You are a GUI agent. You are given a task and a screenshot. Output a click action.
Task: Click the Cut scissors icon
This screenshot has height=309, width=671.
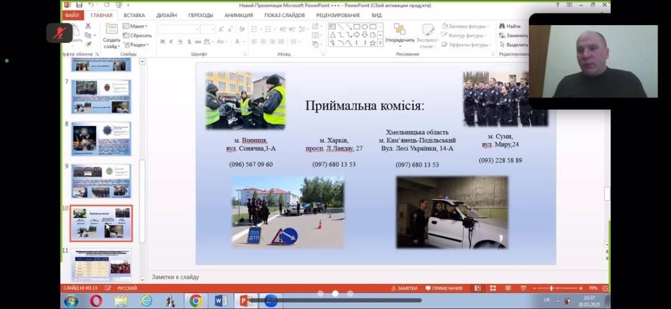click(x=88, y=26)
